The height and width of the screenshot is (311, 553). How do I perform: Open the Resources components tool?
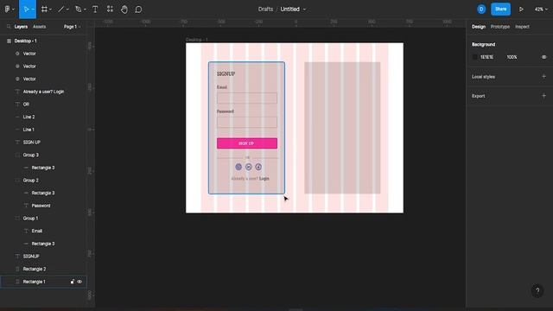(110, 10)
